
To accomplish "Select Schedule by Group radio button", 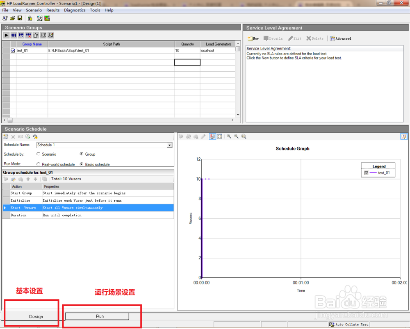I will pos(82,154).
